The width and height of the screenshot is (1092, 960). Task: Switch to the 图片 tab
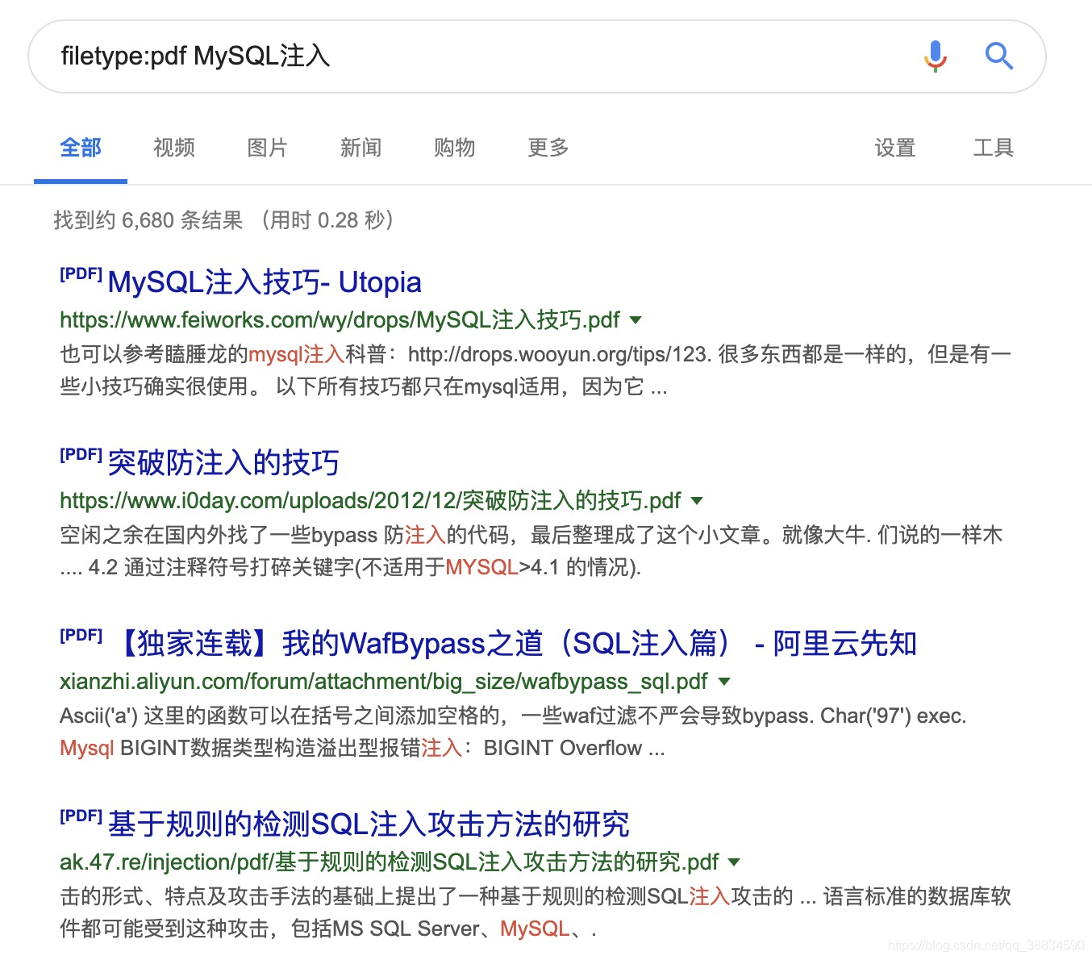(268, 148)
